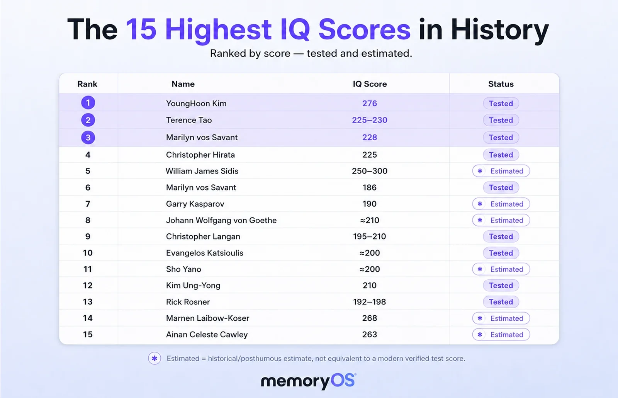
Task: Click the Estimated badge for Sho Yano
Action: (501, 269)
